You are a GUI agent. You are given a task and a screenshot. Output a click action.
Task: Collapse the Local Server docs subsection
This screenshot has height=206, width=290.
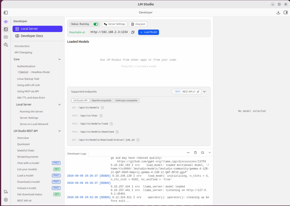click(59, 105)
